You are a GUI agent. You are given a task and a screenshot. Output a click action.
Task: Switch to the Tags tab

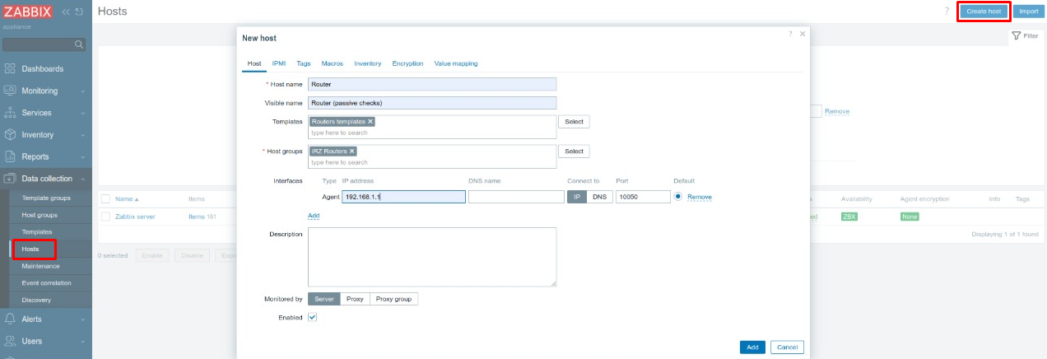click(x=304, y=63)
